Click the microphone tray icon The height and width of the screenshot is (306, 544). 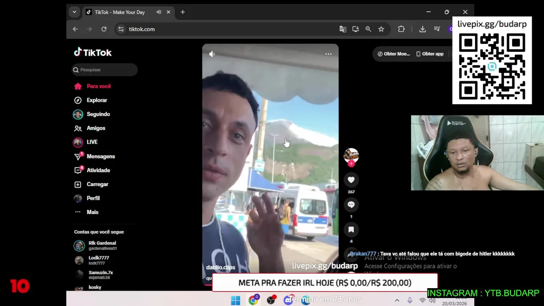(x=410, y=300)
